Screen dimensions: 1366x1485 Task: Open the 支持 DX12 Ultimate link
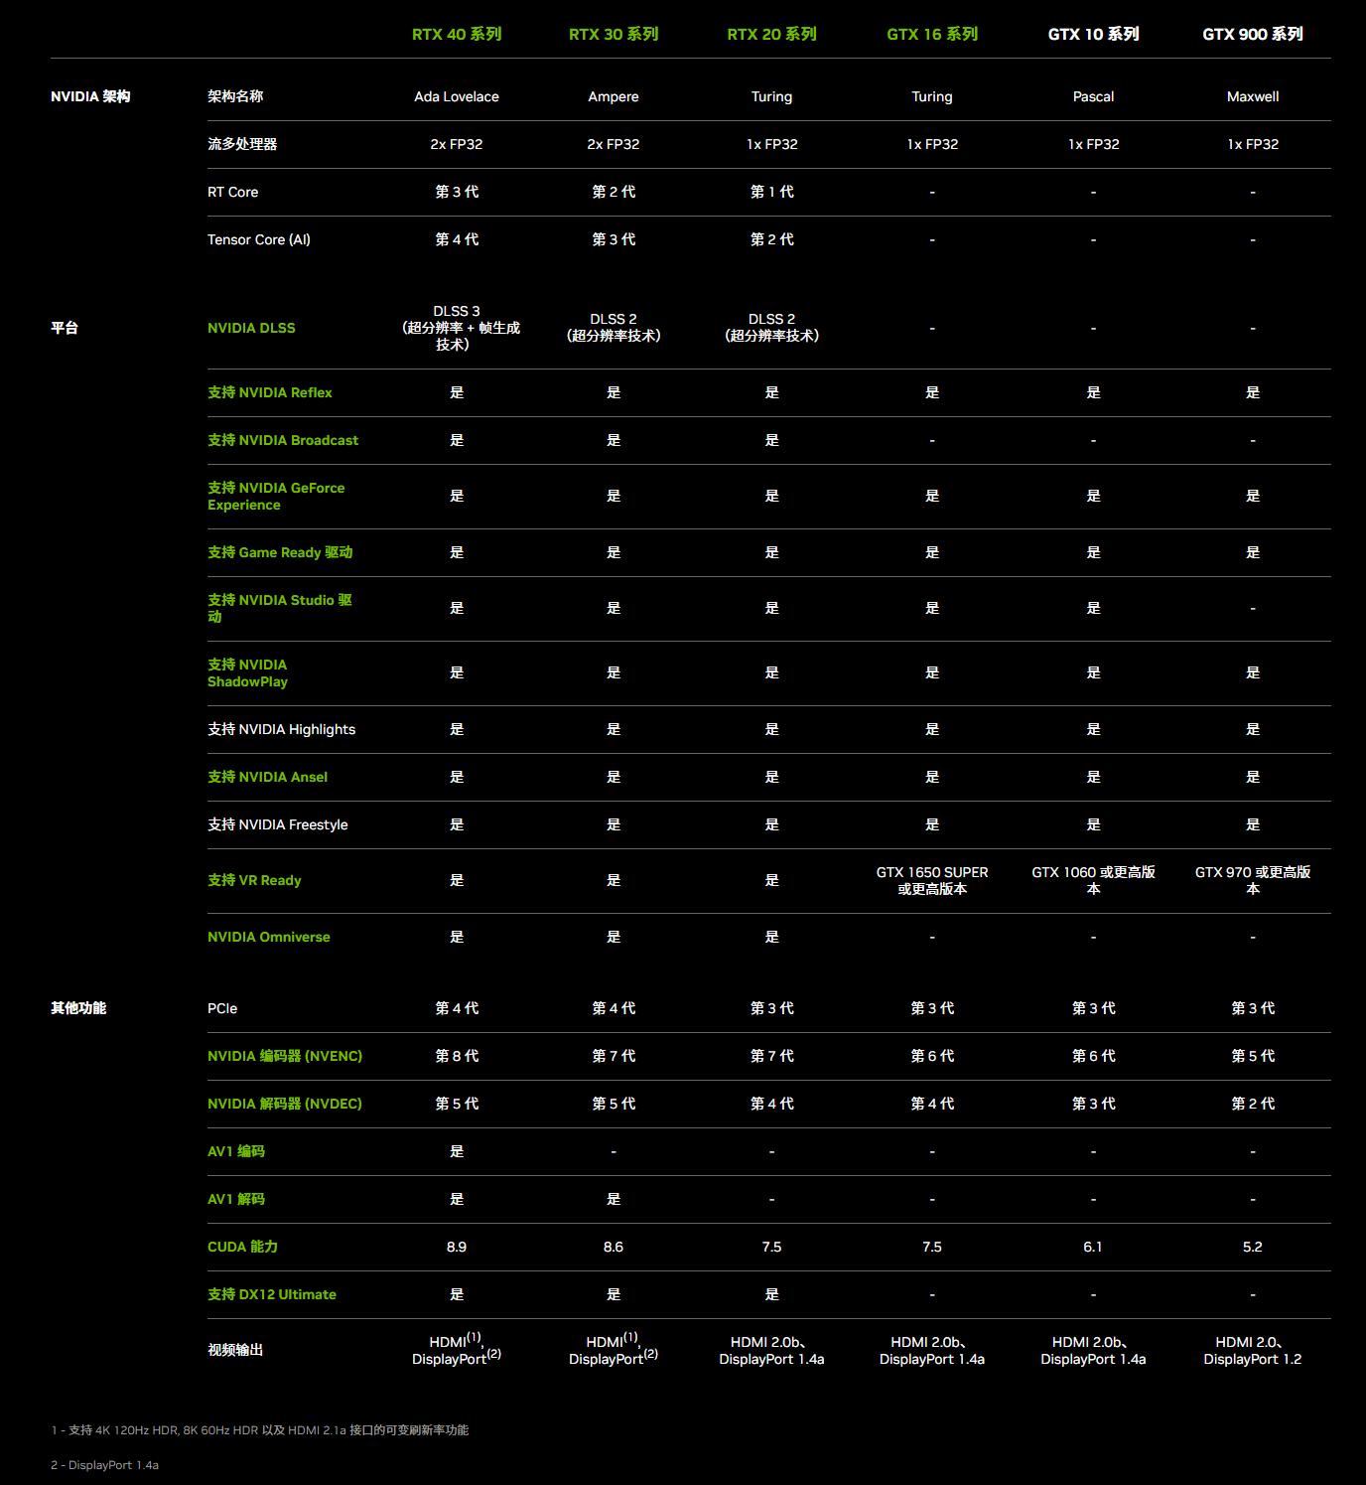[272, 1294]
